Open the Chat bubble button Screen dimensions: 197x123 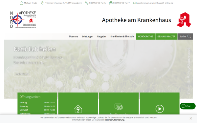[x=187, y=106]
